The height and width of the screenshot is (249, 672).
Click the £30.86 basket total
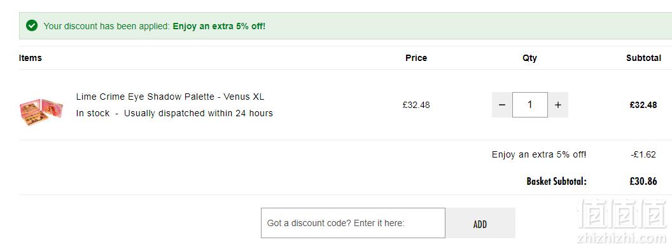pos(643,182)
